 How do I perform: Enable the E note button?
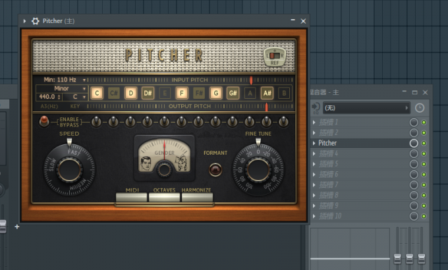tap(165, 93)
